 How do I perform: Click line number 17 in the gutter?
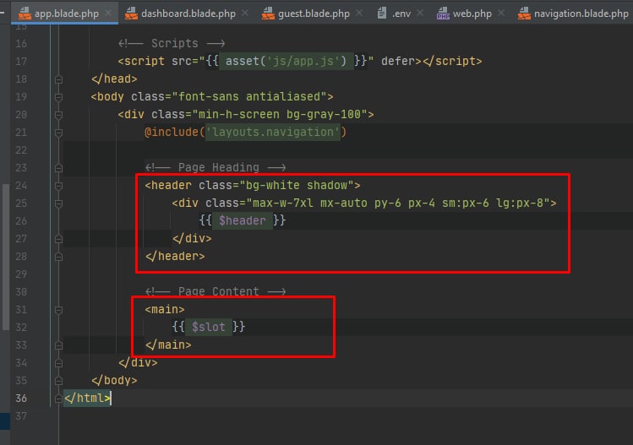[21, 62]
